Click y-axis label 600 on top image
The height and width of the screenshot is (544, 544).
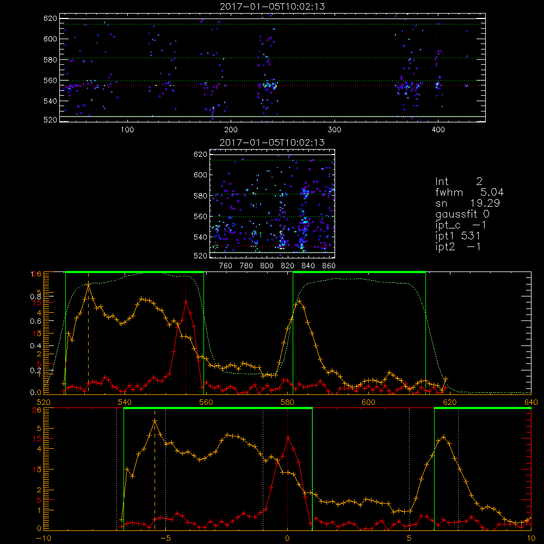pos(50,39)
